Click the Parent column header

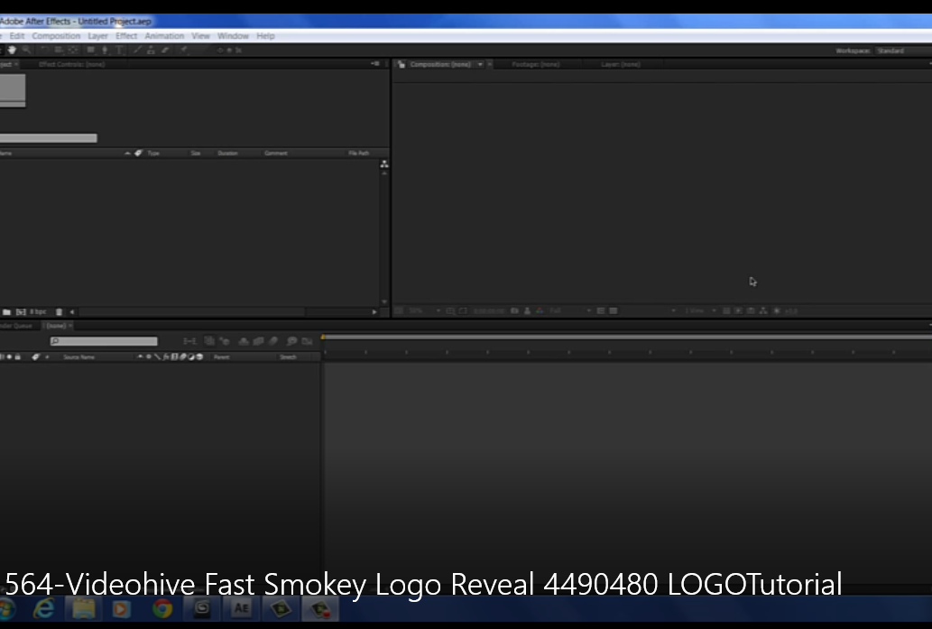(x=222, y=357)
